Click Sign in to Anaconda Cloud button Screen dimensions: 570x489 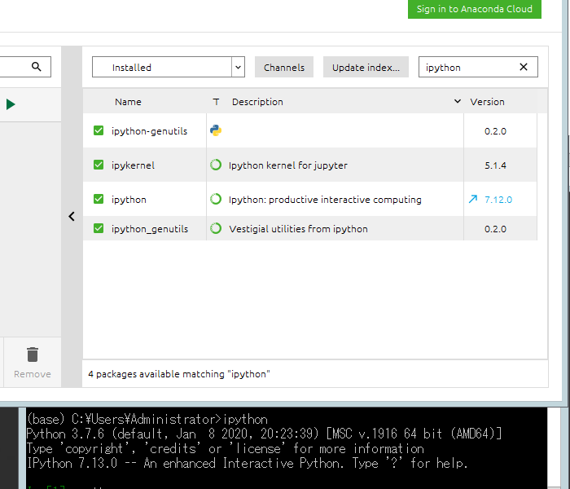point(475,9)
